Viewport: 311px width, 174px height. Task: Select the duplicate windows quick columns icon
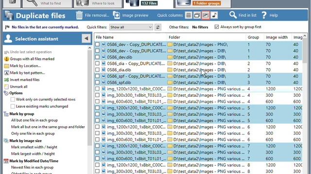(197, 15)
